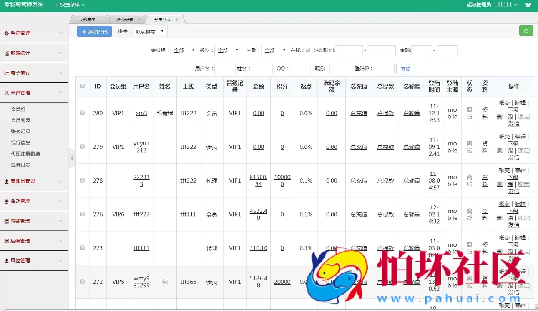Open the 类型 filter dropdown
Image resolution: width=538 pixels, height=311 pixels.
point(228,50)
